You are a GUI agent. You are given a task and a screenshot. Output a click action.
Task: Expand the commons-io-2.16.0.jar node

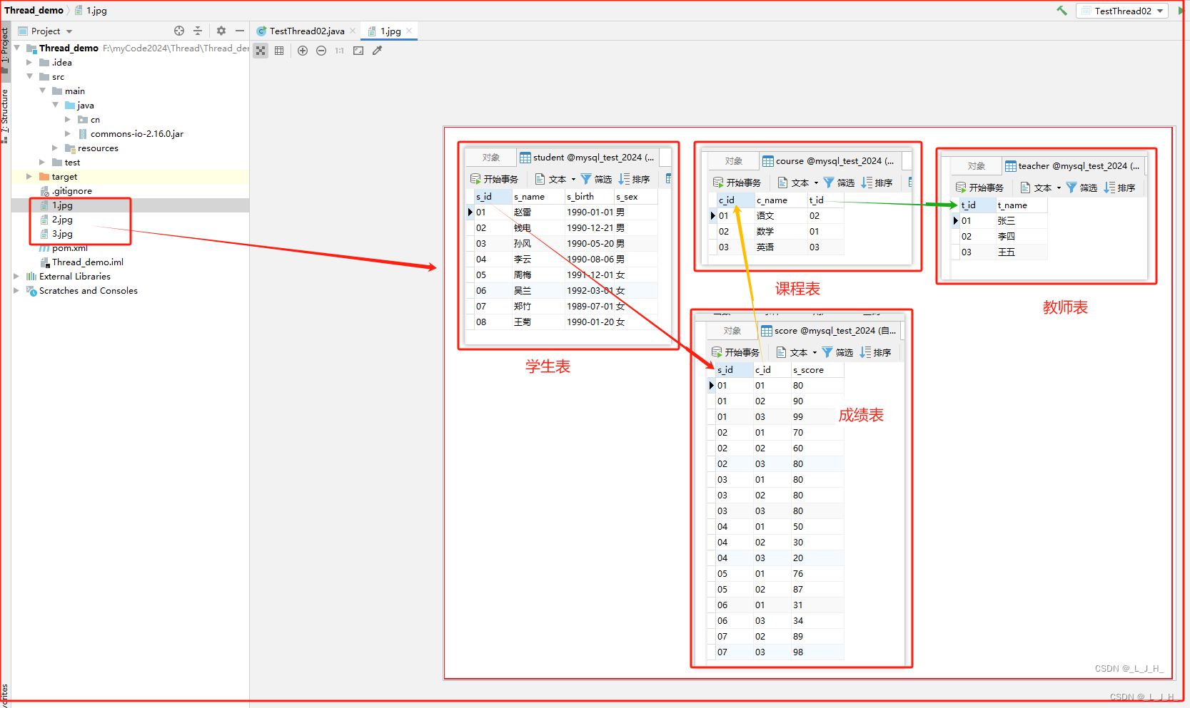(x=68, y=133)
